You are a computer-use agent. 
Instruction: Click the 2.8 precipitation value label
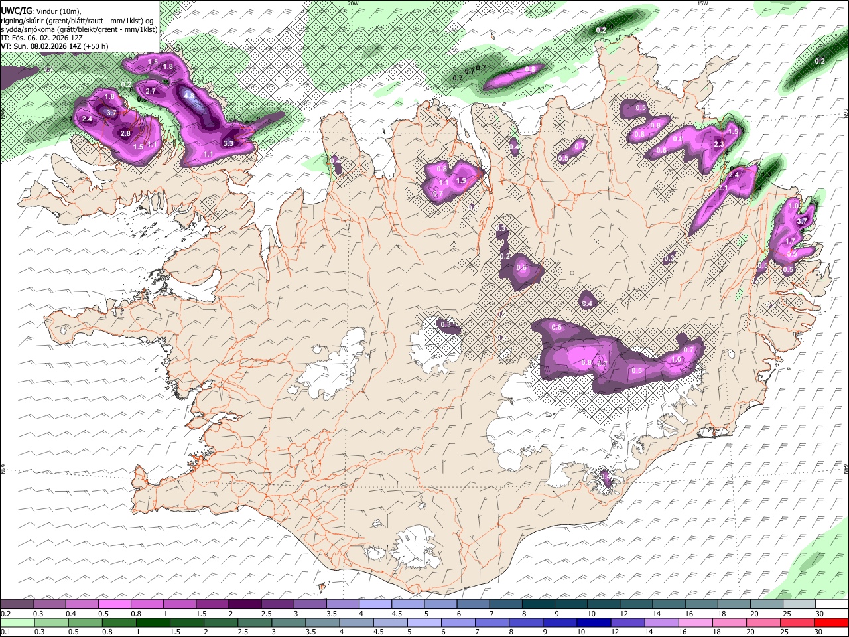(x=125, y=134)
